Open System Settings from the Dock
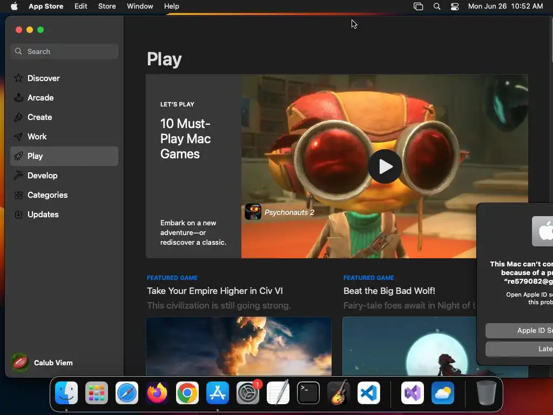Screen dimensions: 553x415 (x=247, y=393)
